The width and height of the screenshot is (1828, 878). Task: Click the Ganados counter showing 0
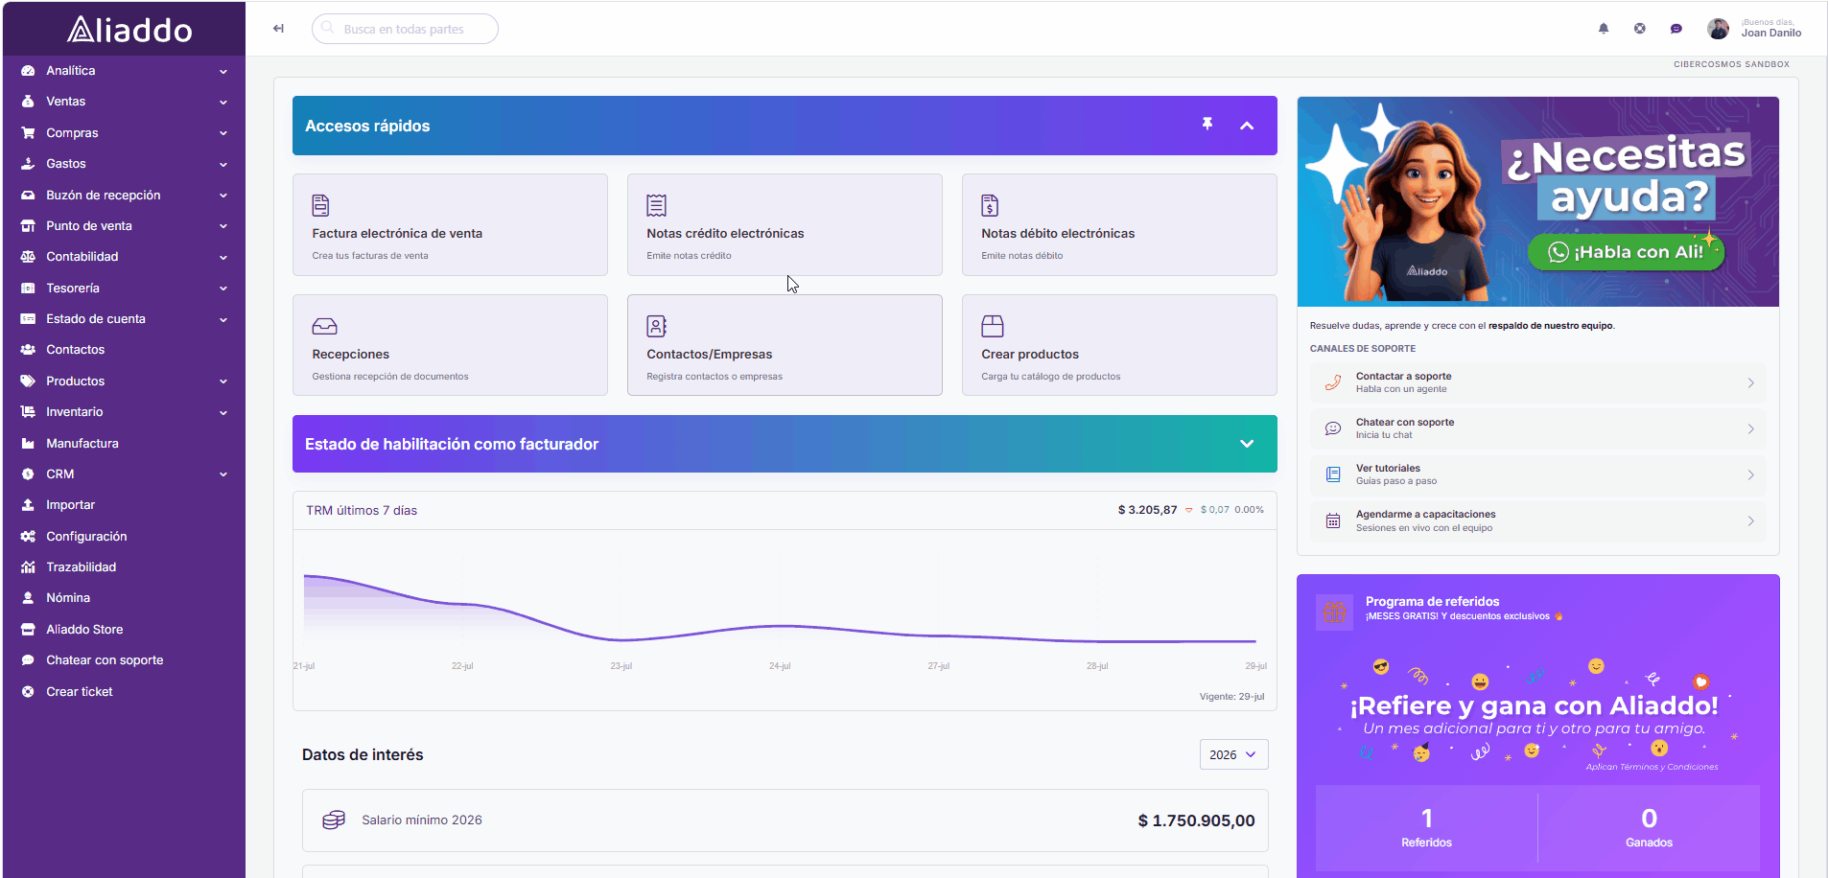click(1649, 826)
